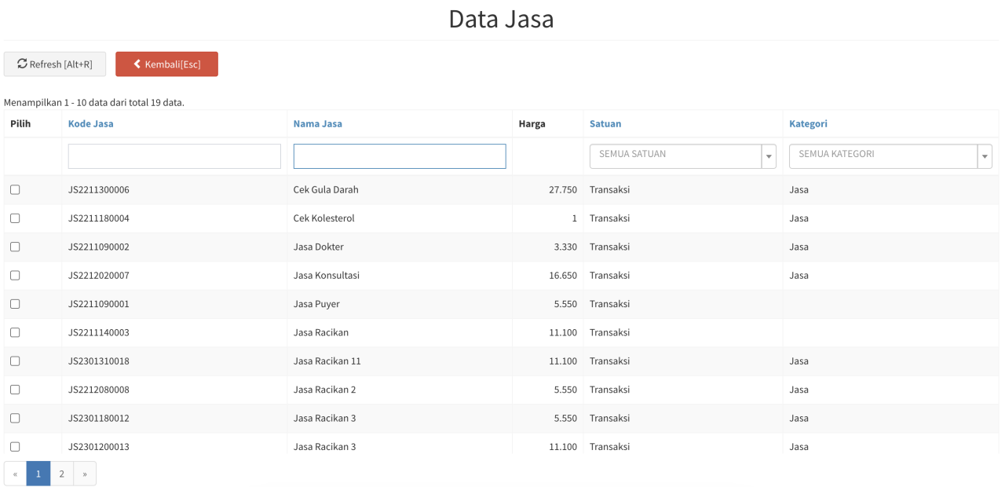Viewport: 1005px width, 487px height.
Task: Check the JS2211140003 row checkbox
Action: [15, 332]
